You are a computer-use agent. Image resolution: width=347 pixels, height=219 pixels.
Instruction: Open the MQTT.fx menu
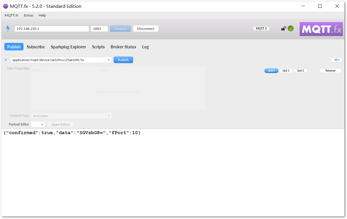point(12,15)
